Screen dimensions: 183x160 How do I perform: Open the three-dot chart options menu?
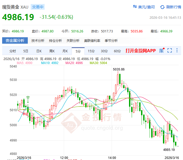tap(177, 50)
